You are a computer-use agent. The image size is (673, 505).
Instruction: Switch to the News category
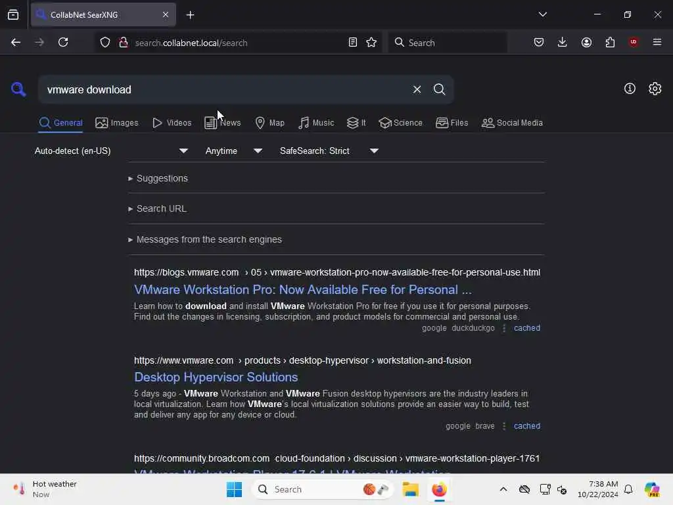click(x=222, y=123)
